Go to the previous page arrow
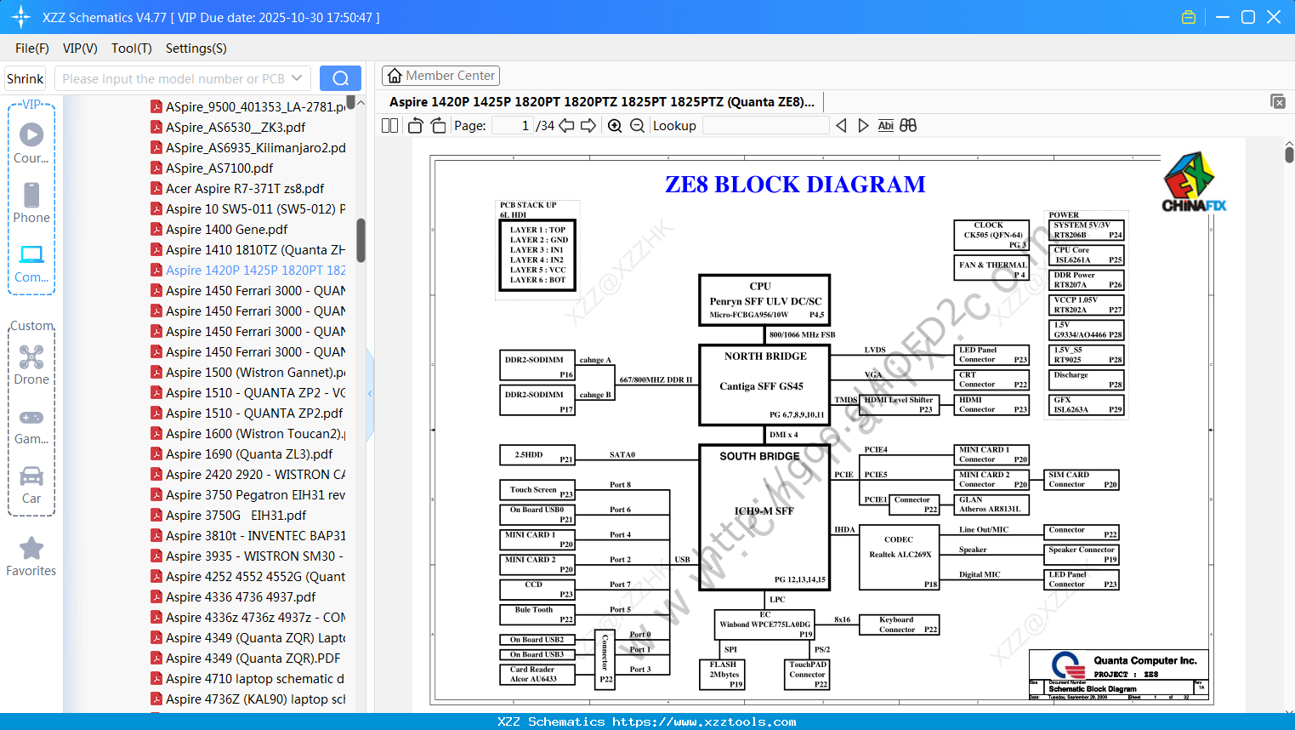Viewport: 1295px width, 730px height. (x=566, y=126)
